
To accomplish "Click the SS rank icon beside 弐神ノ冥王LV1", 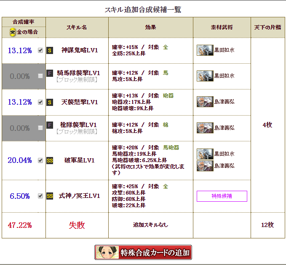I will point(50,196).
